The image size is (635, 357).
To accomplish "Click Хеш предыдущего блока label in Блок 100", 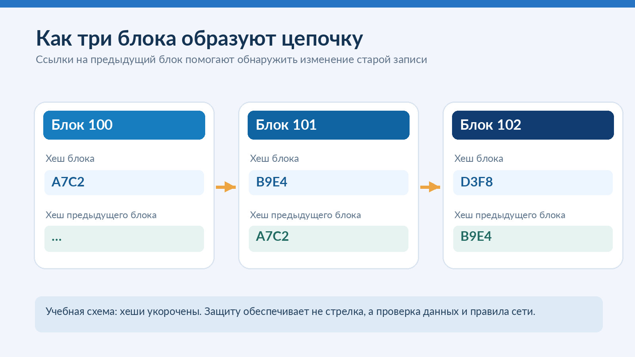I will [101, 215].
